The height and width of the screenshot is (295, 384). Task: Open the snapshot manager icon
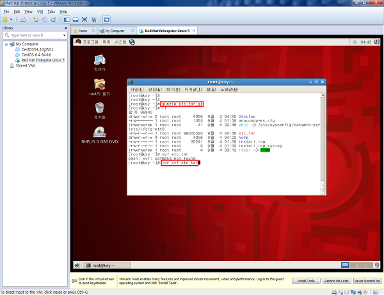[54, 20]
